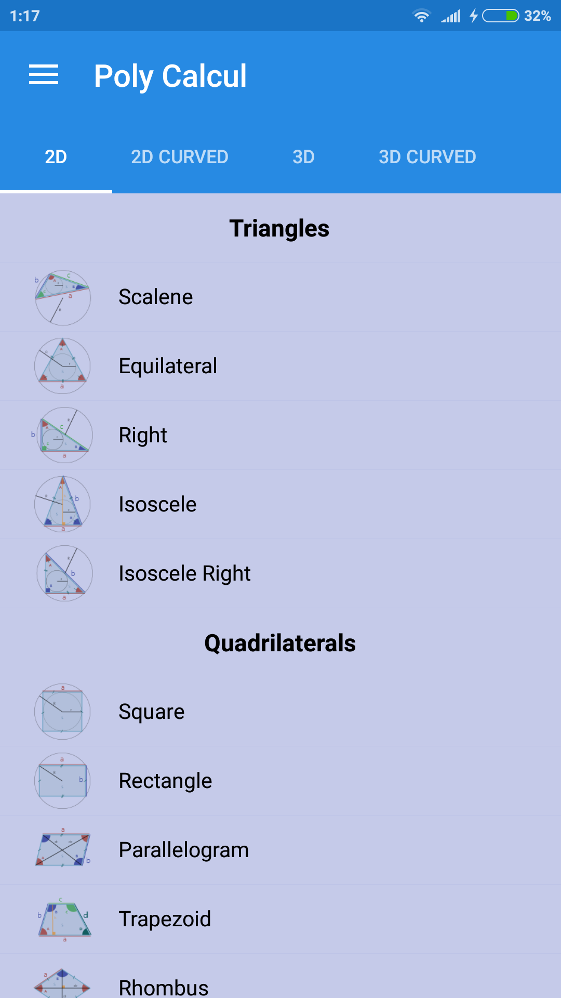Select the 2D tab

(56, 157)
